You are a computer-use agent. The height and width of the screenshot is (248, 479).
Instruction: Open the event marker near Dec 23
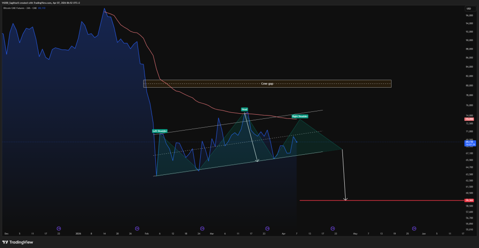(x=58, y=228)
